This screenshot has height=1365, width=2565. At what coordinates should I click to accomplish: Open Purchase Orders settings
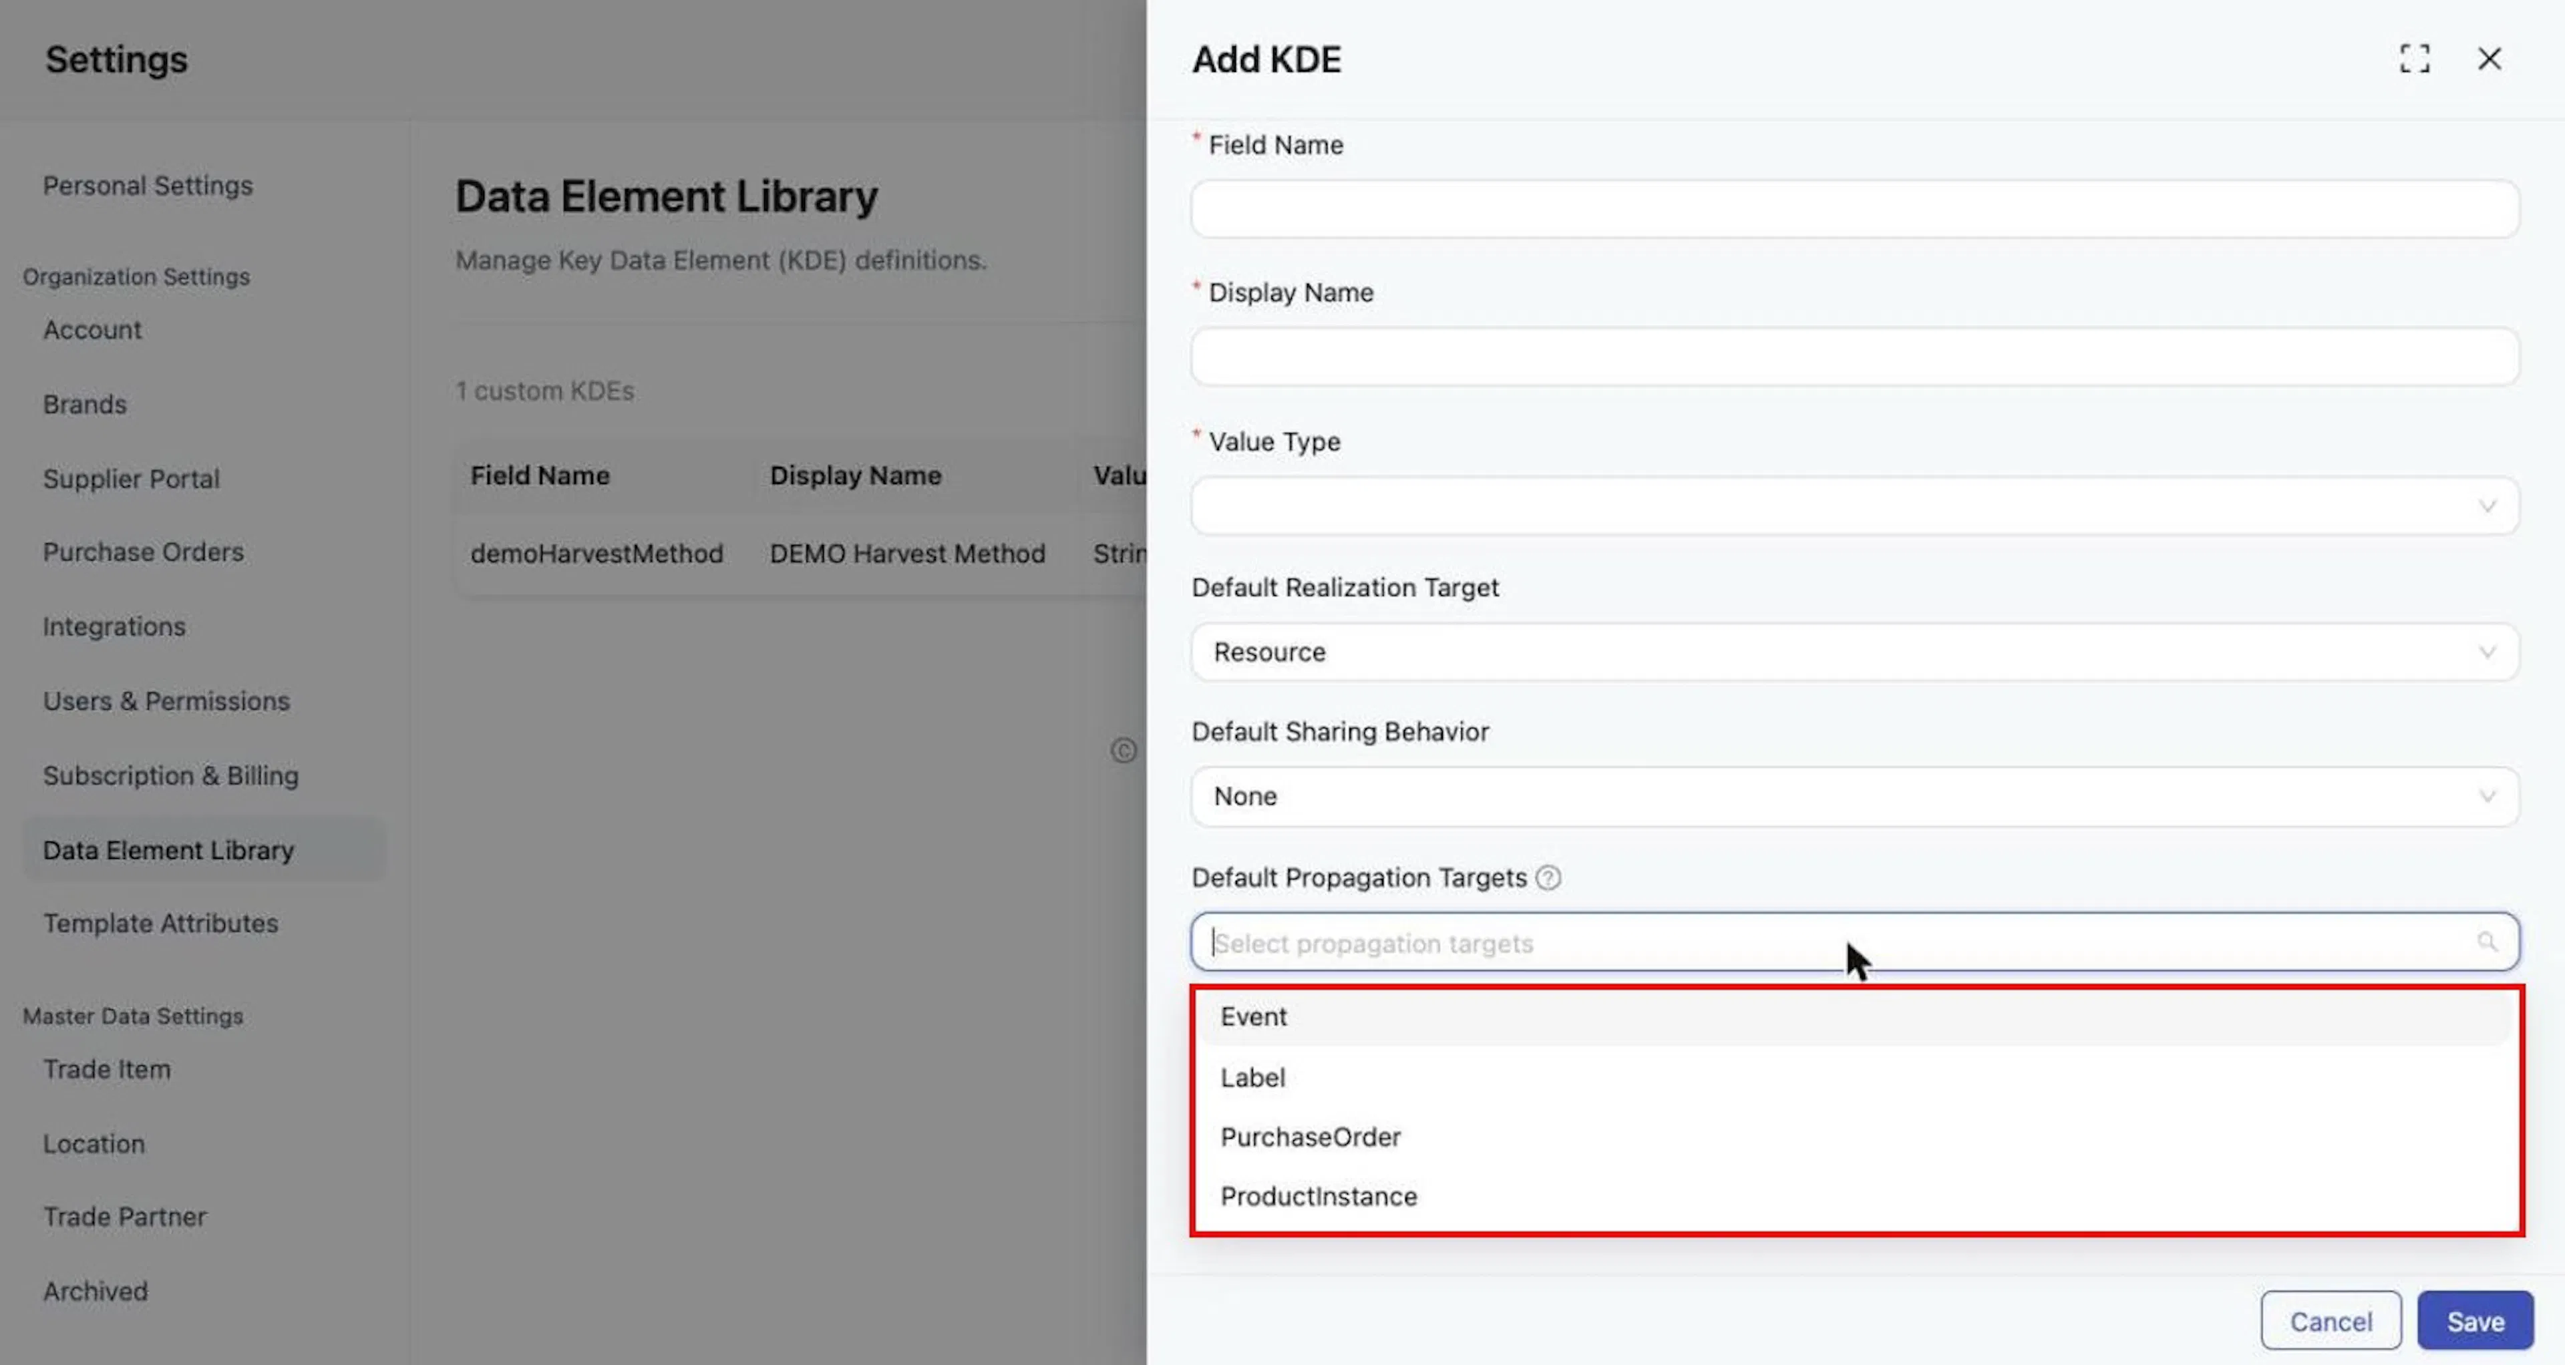click(x=142, y=552)
